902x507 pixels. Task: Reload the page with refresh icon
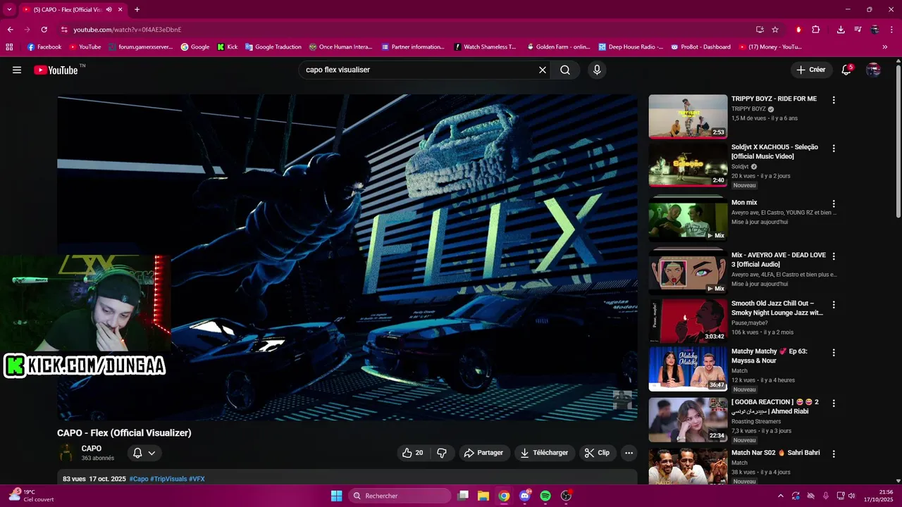pyautogui.click(x=44, y=30)
